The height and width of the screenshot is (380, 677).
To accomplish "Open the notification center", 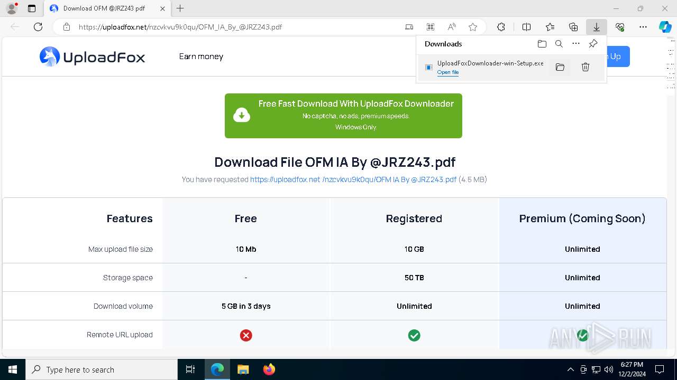I will pyautogui.click(x=660, y=369).
